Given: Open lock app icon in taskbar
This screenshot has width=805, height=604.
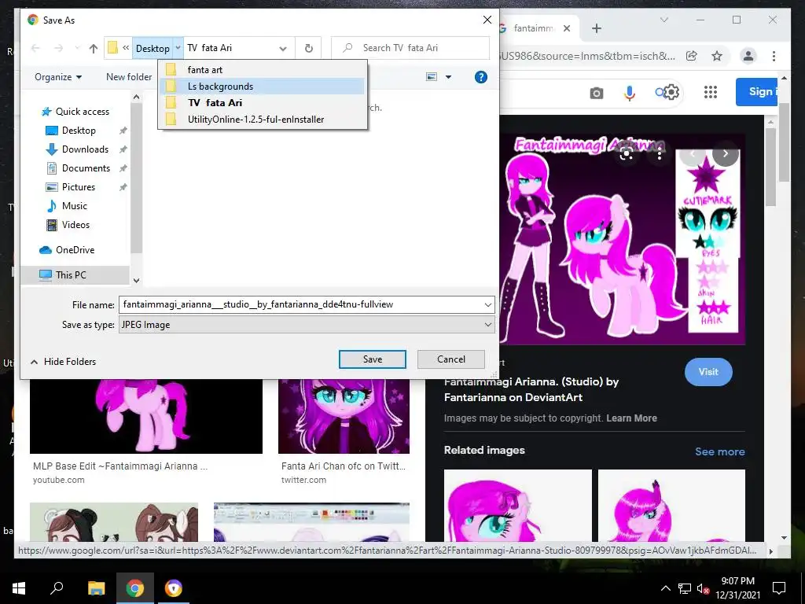Looking at the screenshot, I should tap(174, 588).
